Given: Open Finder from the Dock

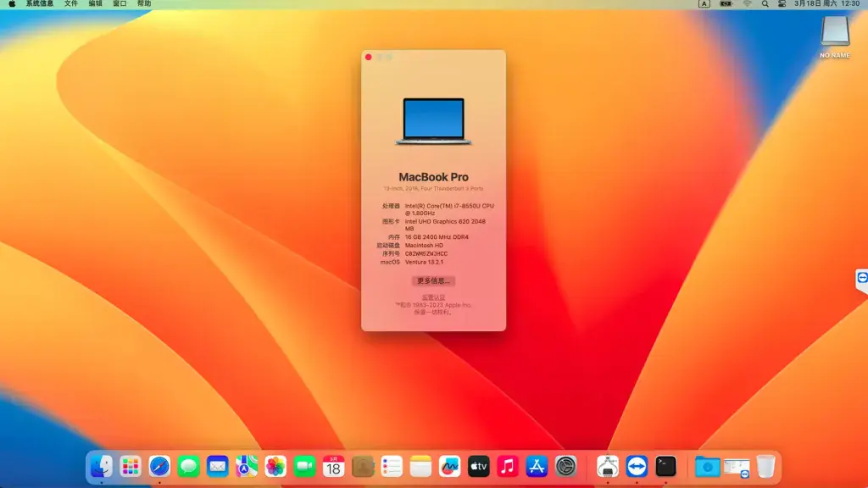Looking at the screenshot, I should (x=102, y=467).
